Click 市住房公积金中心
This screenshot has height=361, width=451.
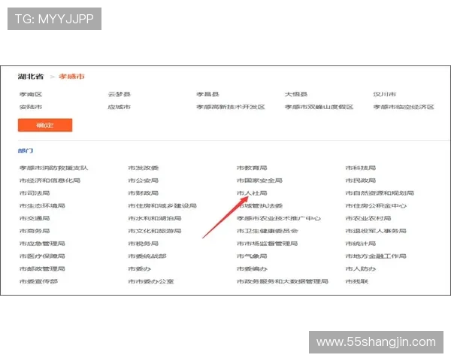(376, 205)
